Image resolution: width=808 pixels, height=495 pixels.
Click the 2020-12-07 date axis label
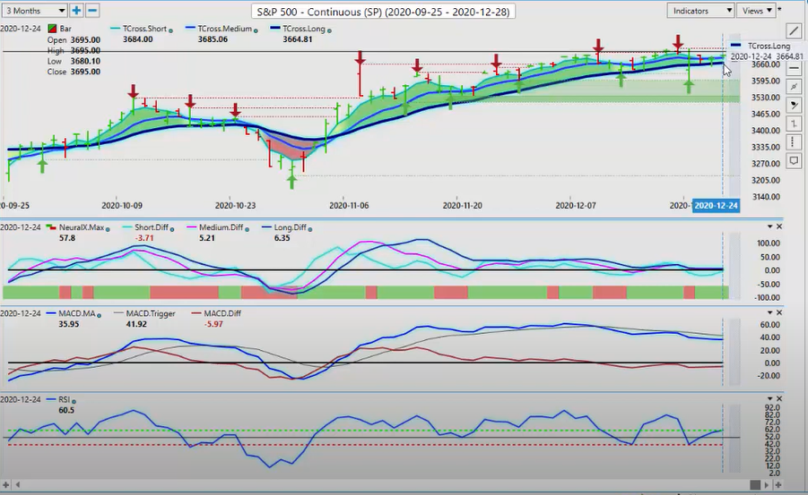tap(576, 205)
